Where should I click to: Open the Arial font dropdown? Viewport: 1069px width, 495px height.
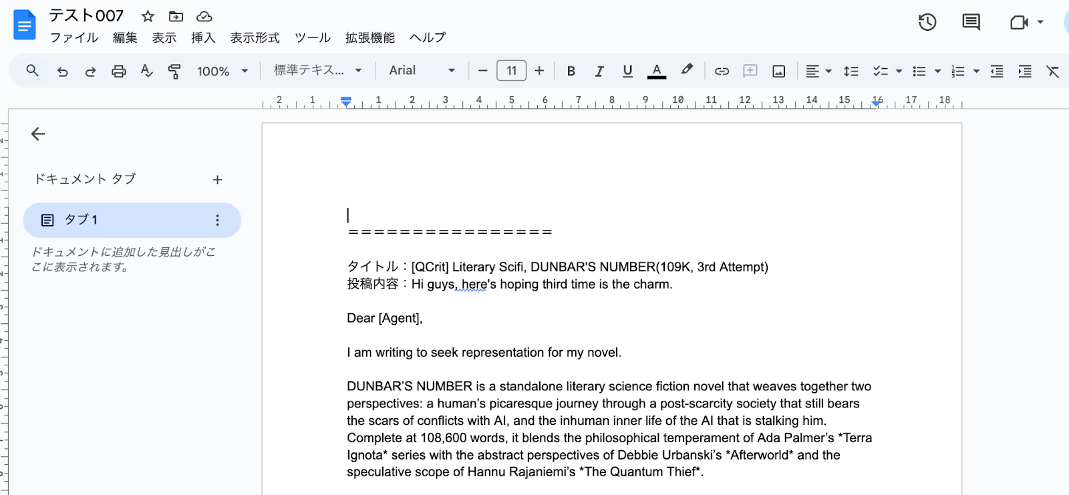pos(422,71)
